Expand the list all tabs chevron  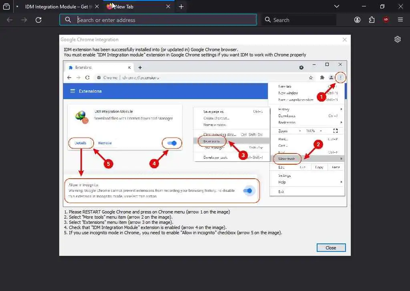[x=336, y=6]
